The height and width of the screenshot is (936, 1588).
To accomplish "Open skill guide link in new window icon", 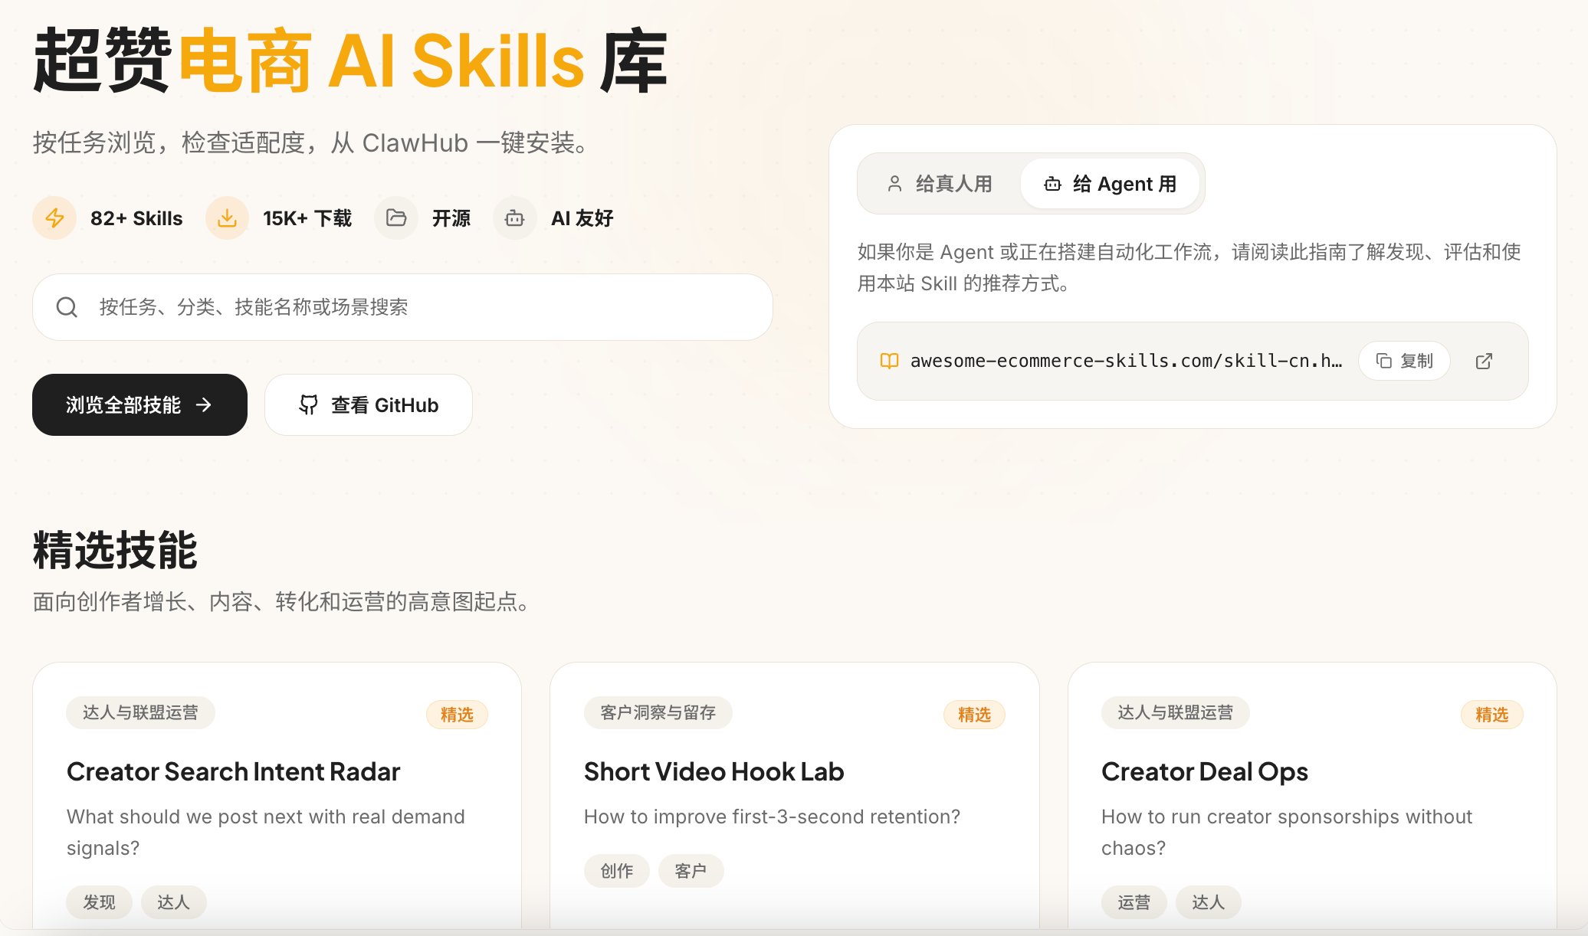I will pyautogui.click(x=1484, y=361).
